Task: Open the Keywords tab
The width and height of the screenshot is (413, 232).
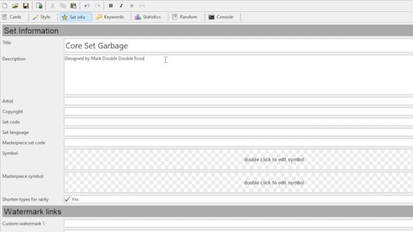Action: pos(110,17)
